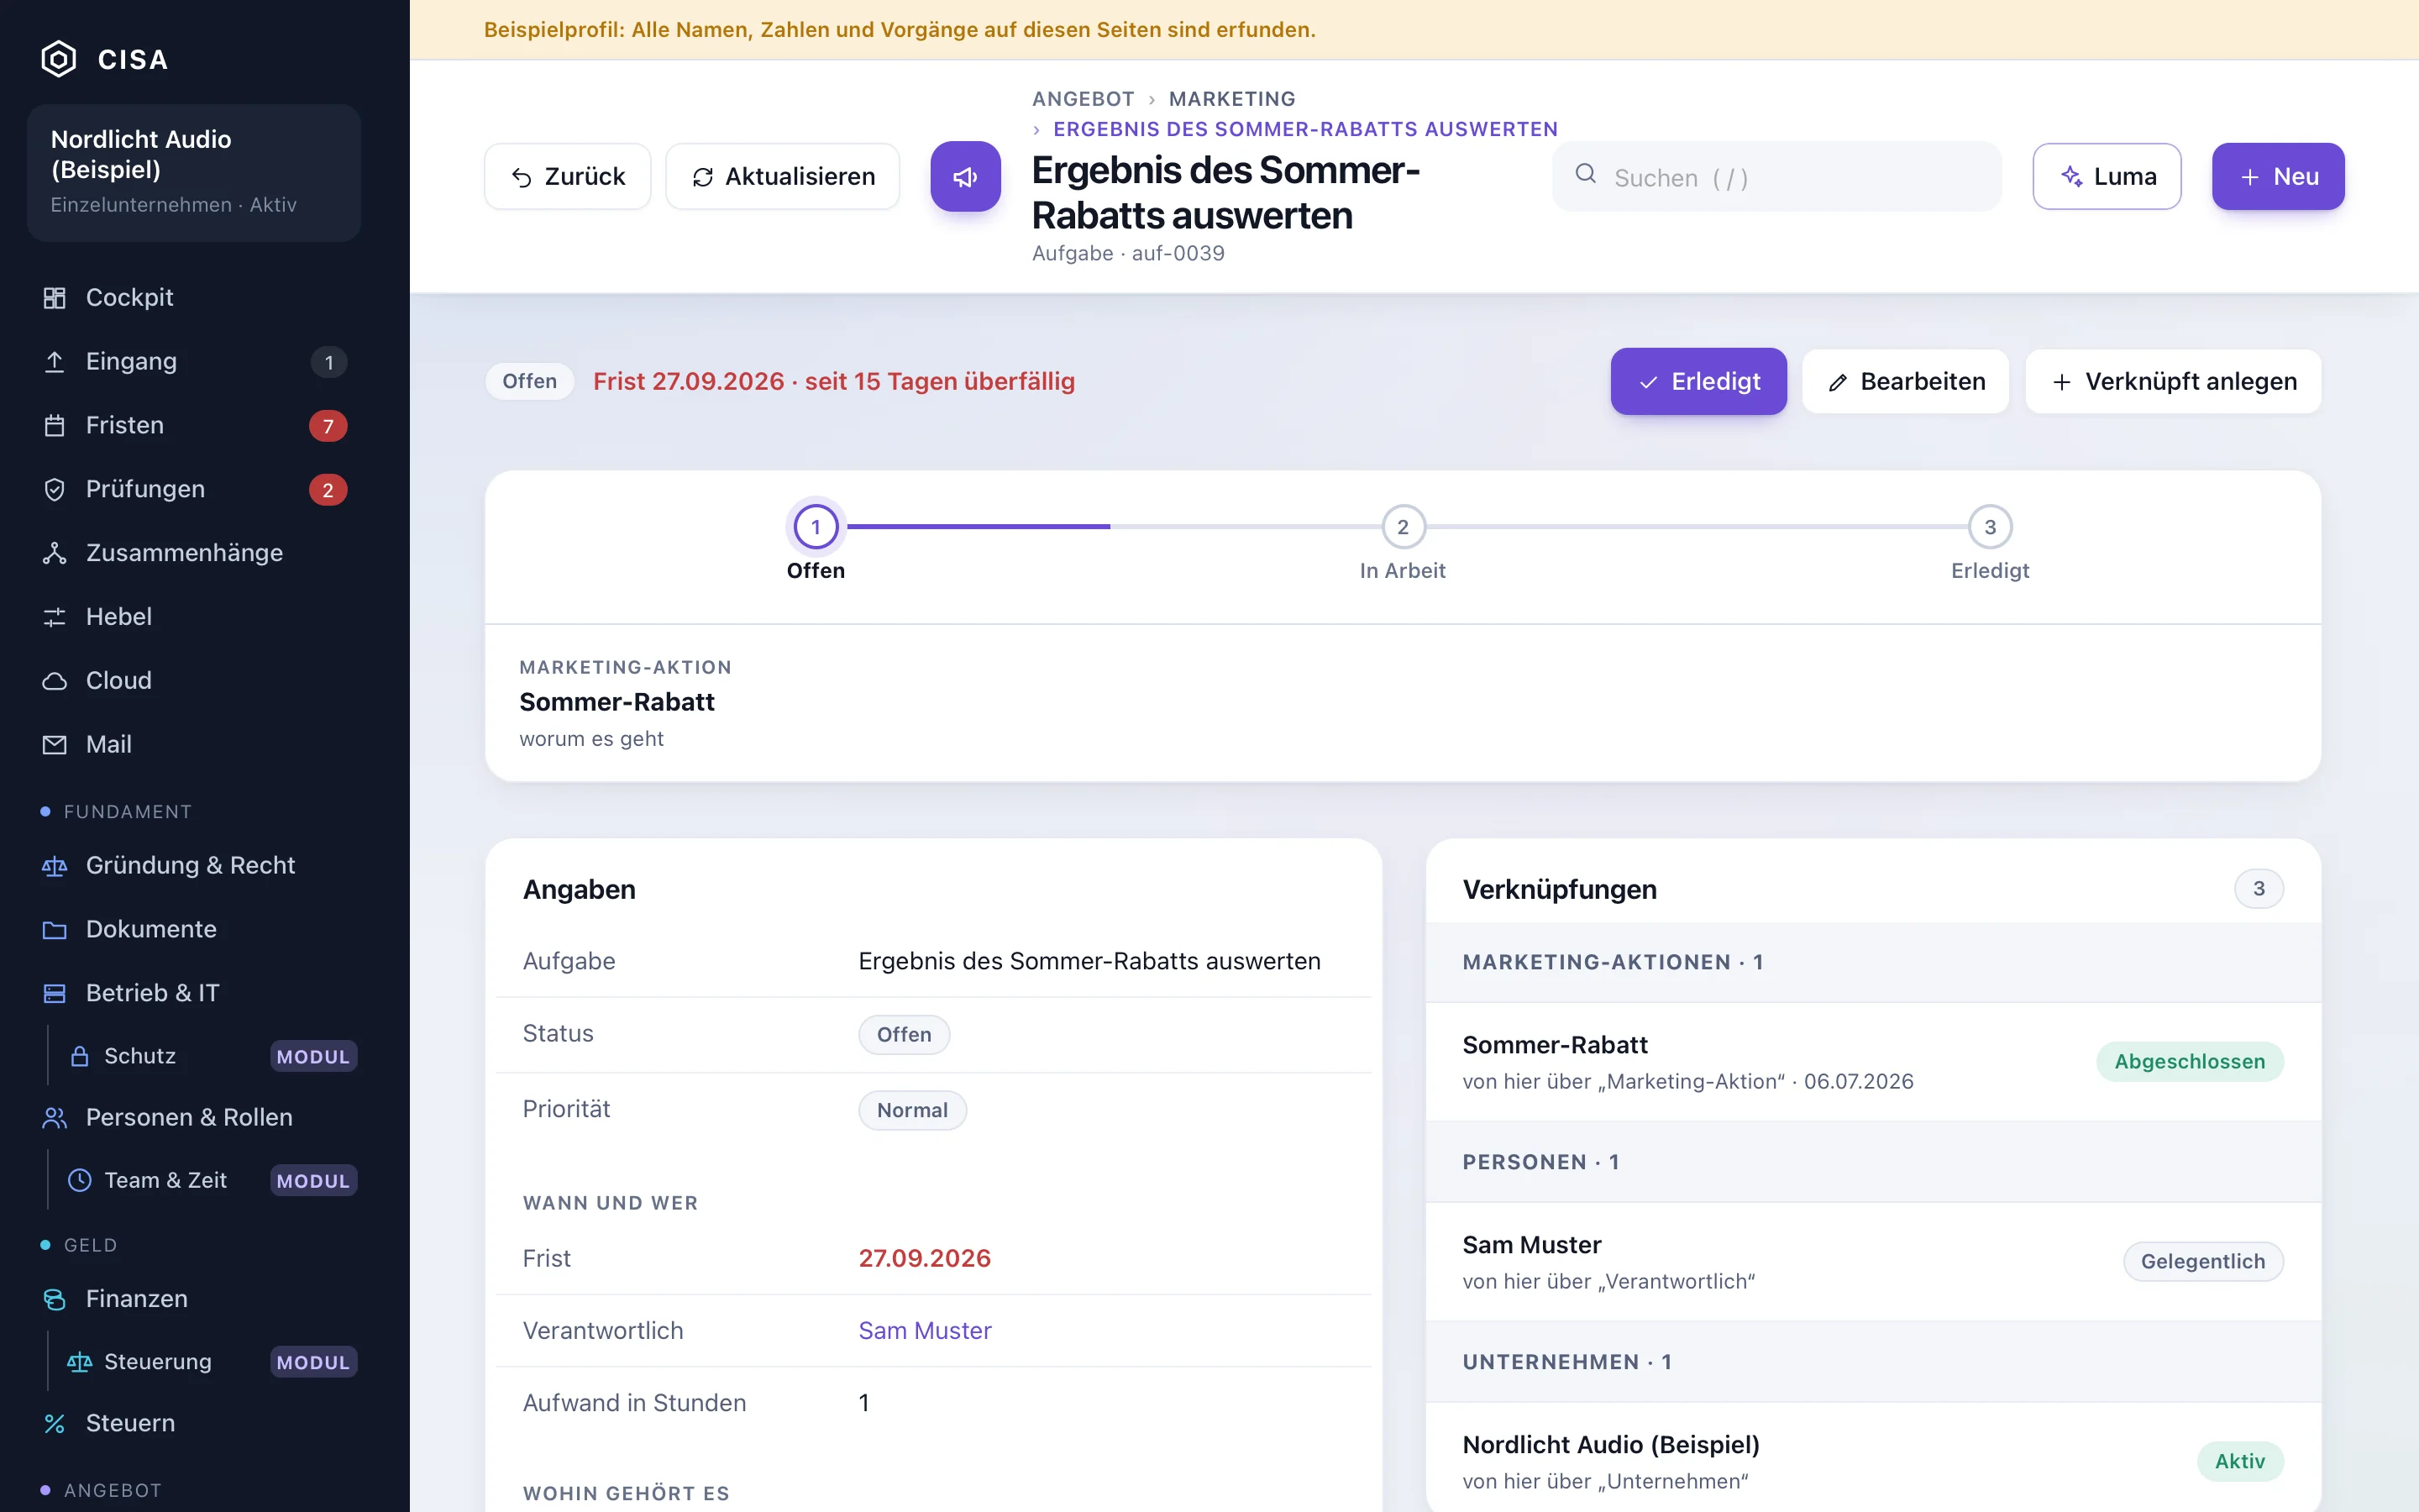2419x1512 pixels.
Task: Open the Schutz module
Action: (210, 1056)
